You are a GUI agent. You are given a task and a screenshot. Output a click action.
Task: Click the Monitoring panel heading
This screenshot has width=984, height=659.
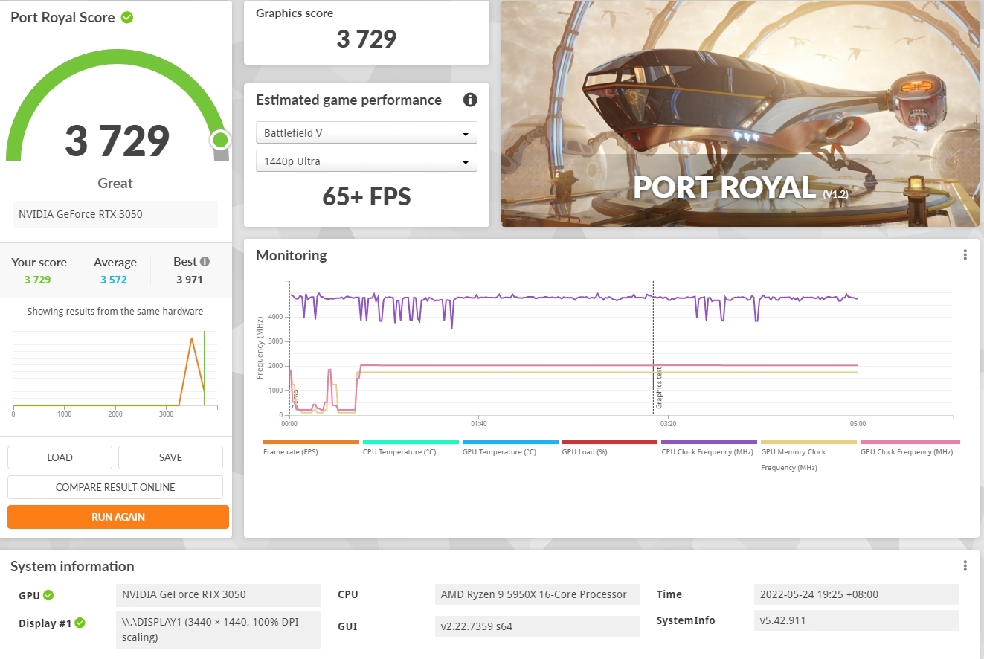pyautogui.click(x=292, y=255)
